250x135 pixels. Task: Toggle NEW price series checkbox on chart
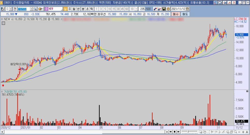pos(2,19)
